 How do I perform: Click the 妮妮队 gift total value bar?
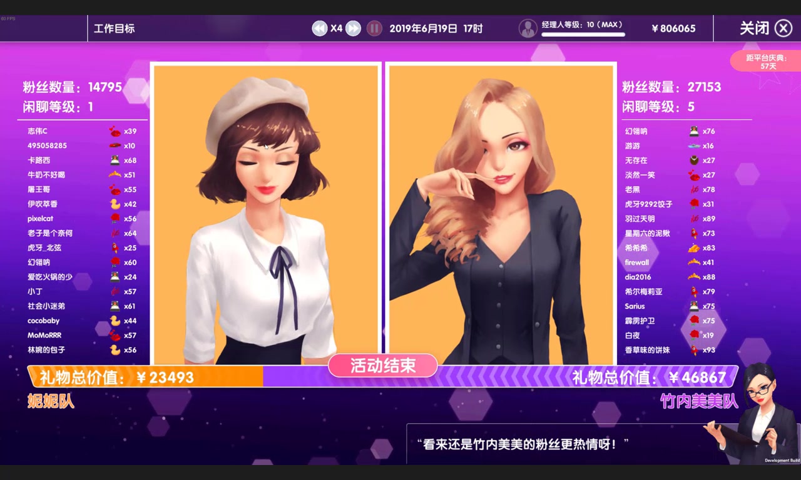coord(145,377)
